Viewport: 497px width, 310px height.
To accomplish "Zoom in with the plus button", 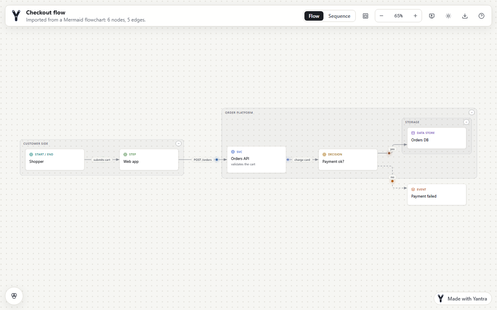I will (415, 16).
